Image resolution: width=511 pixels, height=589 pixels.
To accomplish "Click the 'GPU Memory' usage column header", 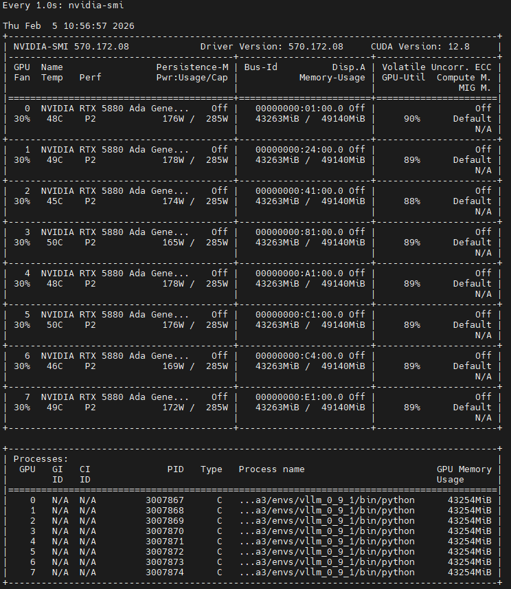I will click(464, 469).
